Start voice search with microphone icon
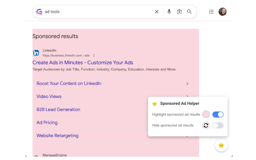The width and height of the screenshot is (256, 160). 169,12
